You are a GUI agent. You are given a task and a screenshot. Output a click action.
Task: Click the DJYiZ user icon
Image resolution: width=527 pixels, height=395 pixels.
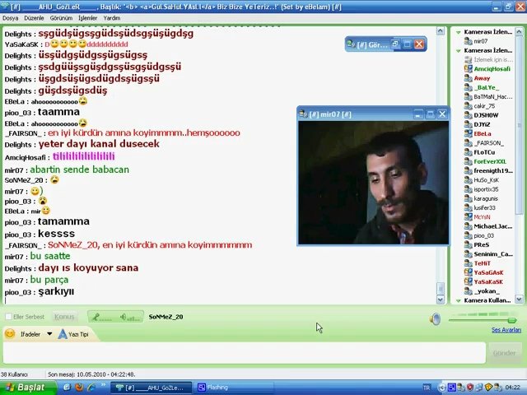click(x=469, y=124)
